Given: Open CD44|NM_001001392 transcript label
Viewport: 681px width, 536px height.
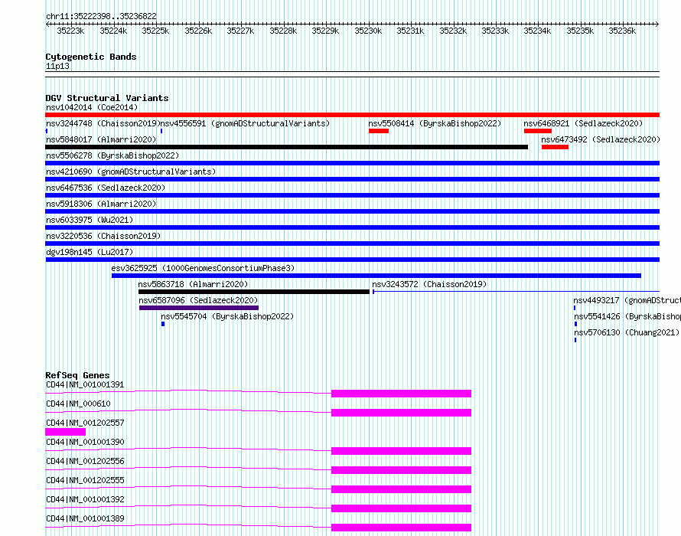Looking at the screenshot, I should [85, 499].
